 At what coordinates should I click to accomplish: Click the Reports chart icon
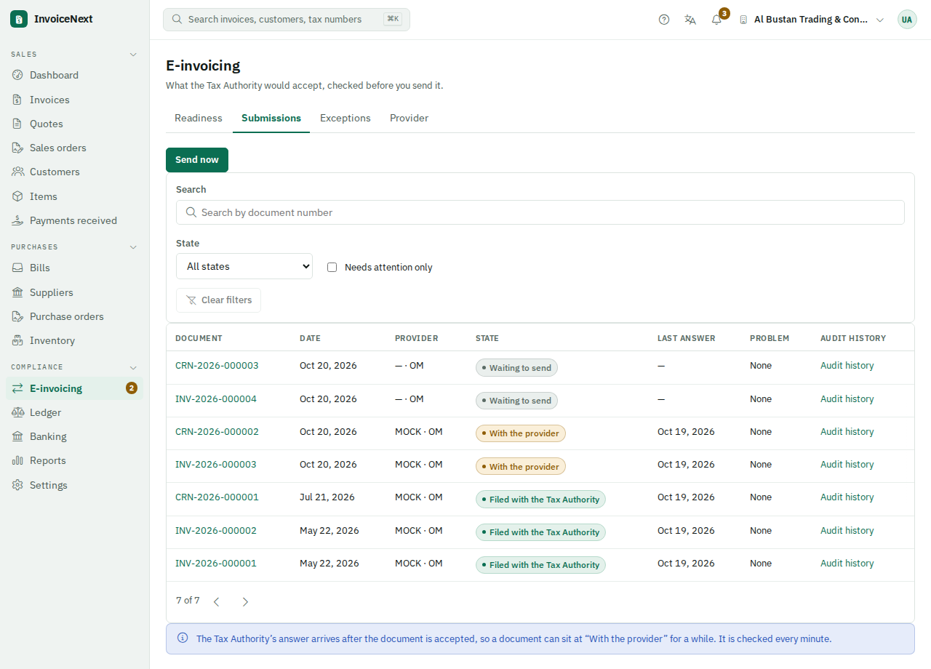point(17,460)
